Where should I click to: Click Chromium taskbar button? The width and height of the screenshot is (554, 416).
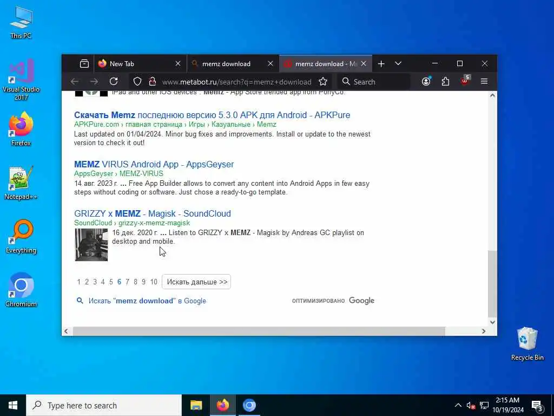click(249, 405)
